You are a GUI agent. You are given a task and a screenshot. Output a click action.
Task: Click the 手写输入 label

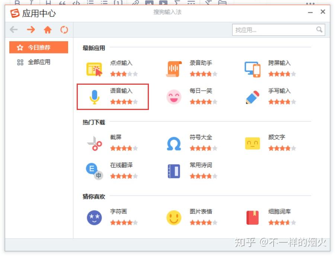[280, 91]
